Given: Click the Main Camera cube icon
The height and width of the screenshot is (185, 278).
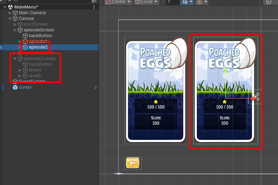Looking at the screenshot, I should pyautogui.click(x=15, y=13).
